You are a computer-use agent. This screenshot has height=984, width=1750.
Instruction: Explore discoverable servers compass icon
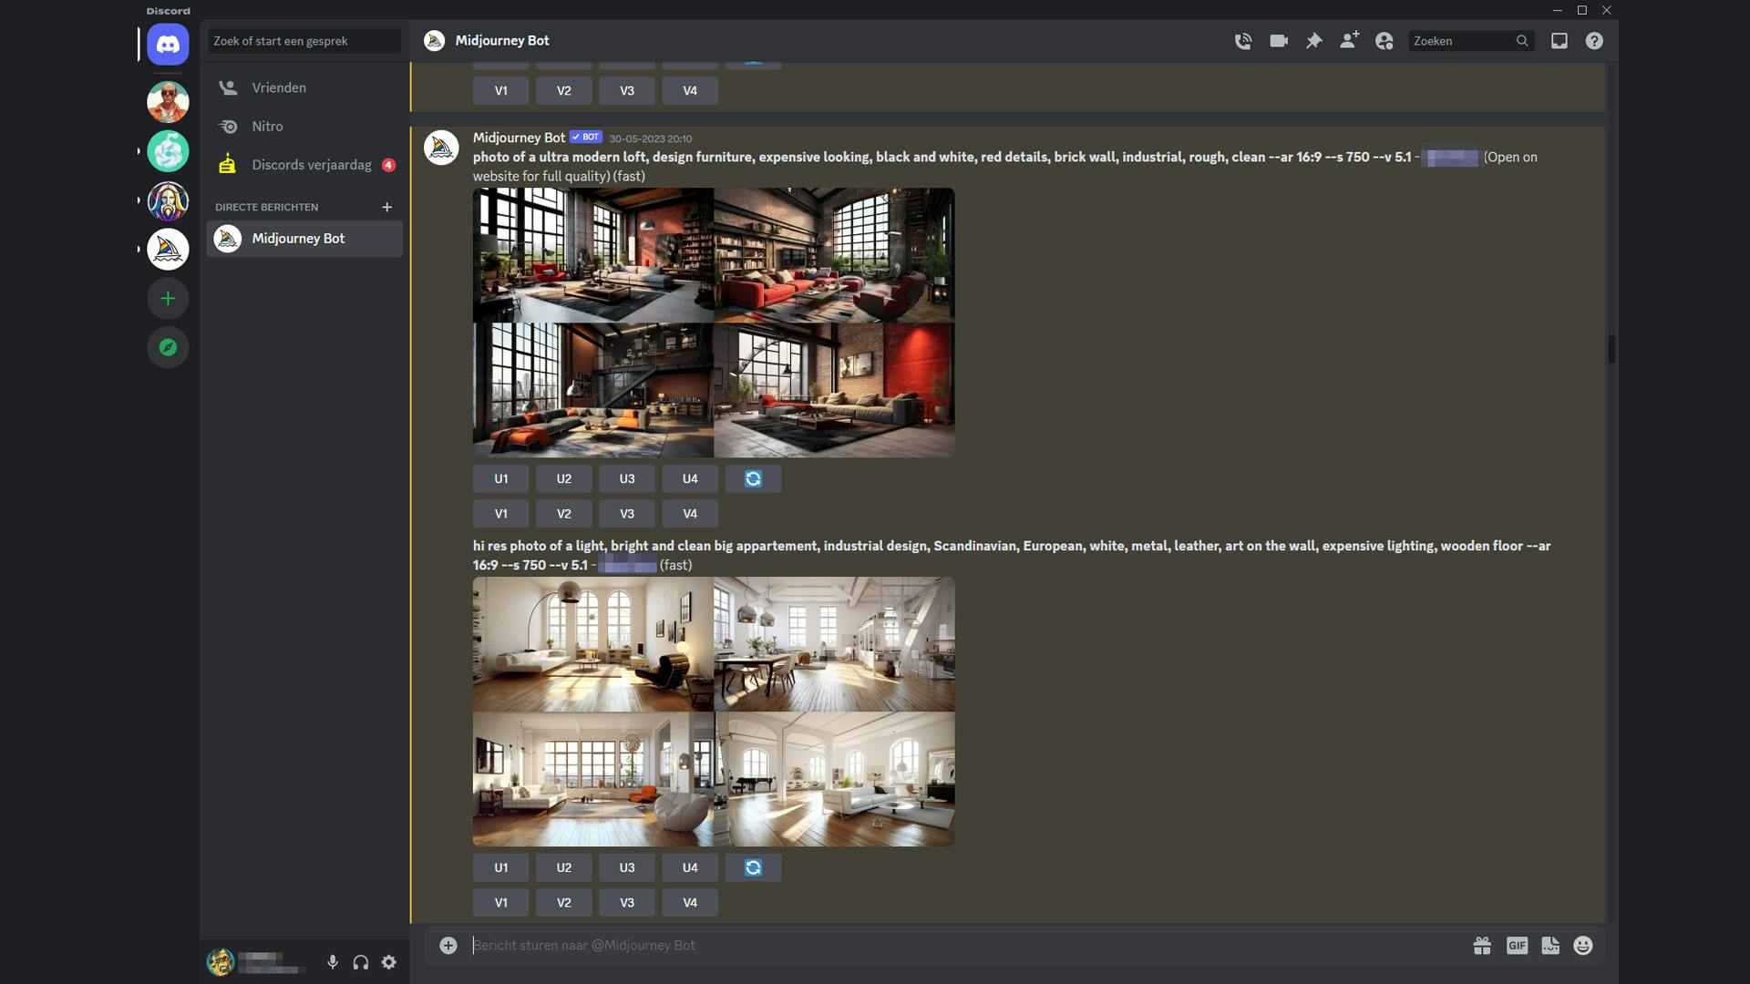[168, 347]
